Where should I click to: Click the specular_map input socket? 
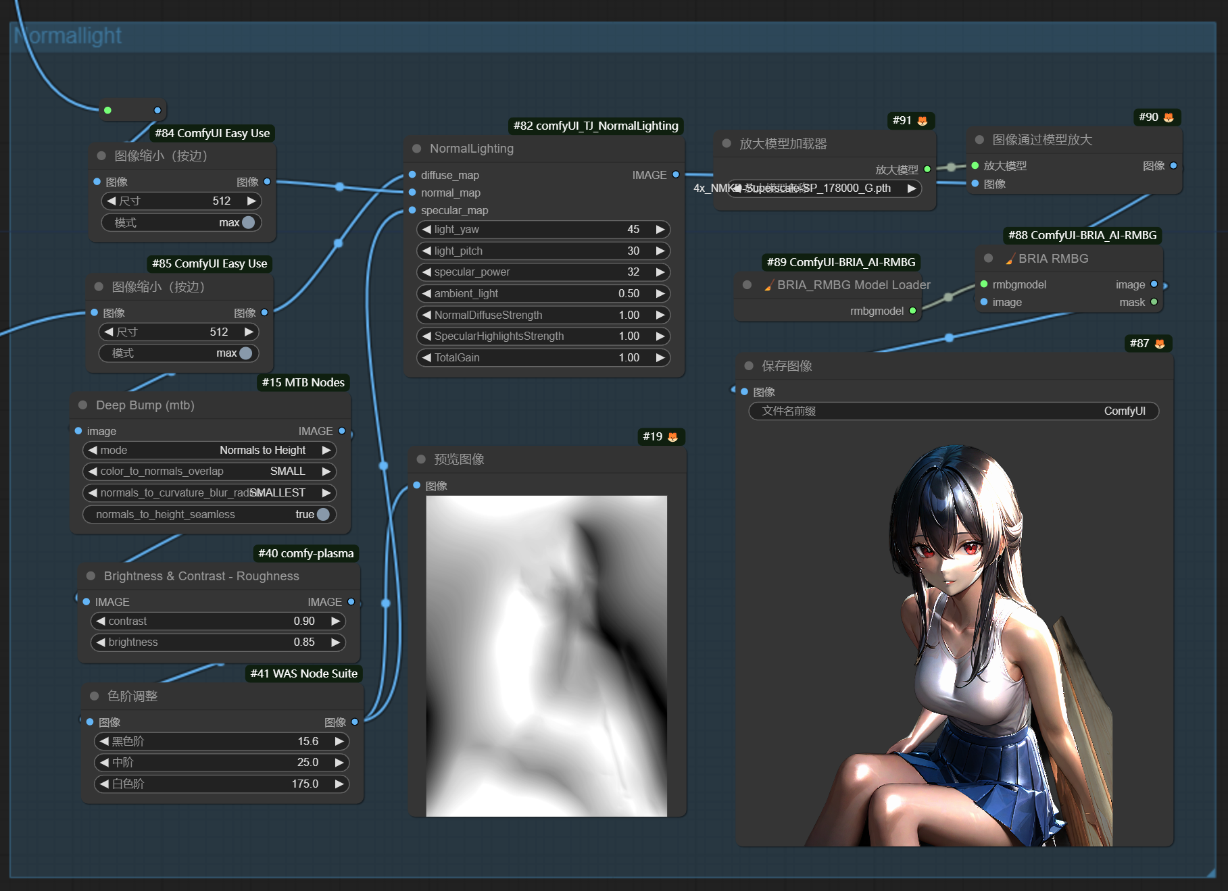(412, 210)
